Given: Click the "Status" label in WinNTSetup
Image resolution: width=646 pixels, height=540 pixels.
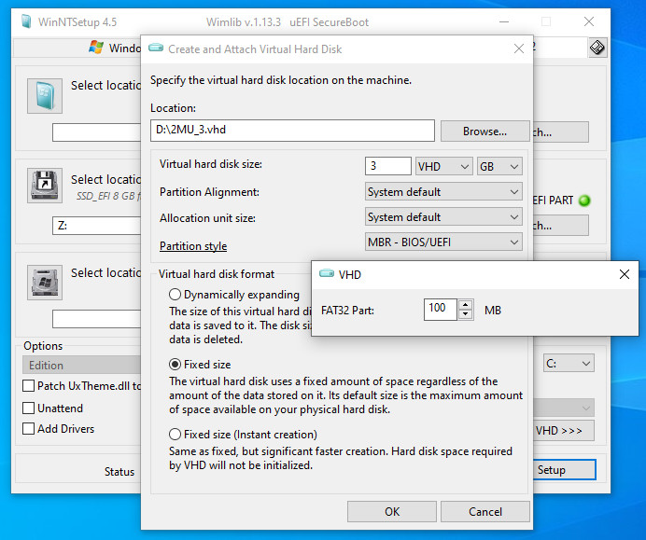Looking at the screenshot, I should tap(119, 472).
